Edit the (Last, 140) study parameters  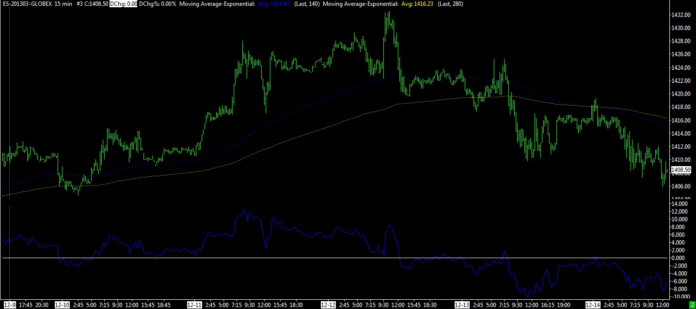pyautogui.click(x=307, y=4)
